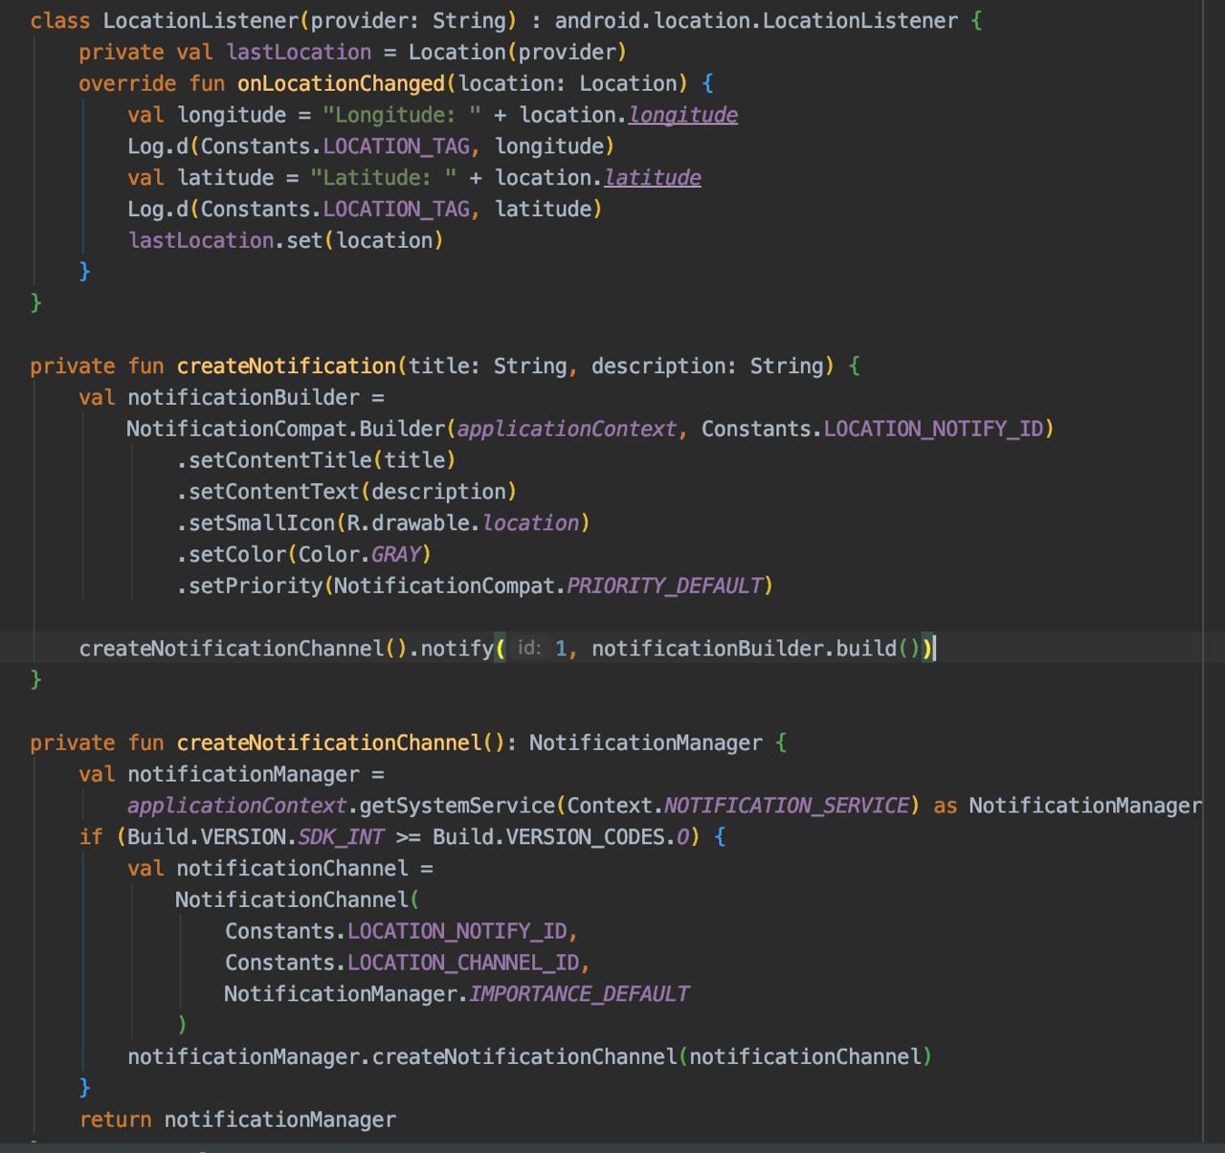The height and width of the screenshot is (1153, 1225).
Task: Click the getSystemService call
Action: pos(457,806)
